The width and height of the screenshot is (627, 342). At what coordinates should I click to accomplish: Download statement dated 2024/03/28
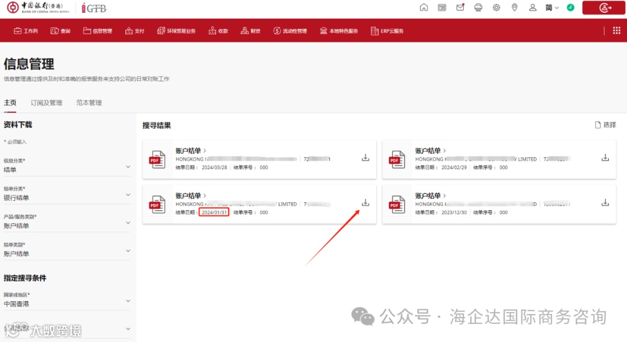(366, 157)
